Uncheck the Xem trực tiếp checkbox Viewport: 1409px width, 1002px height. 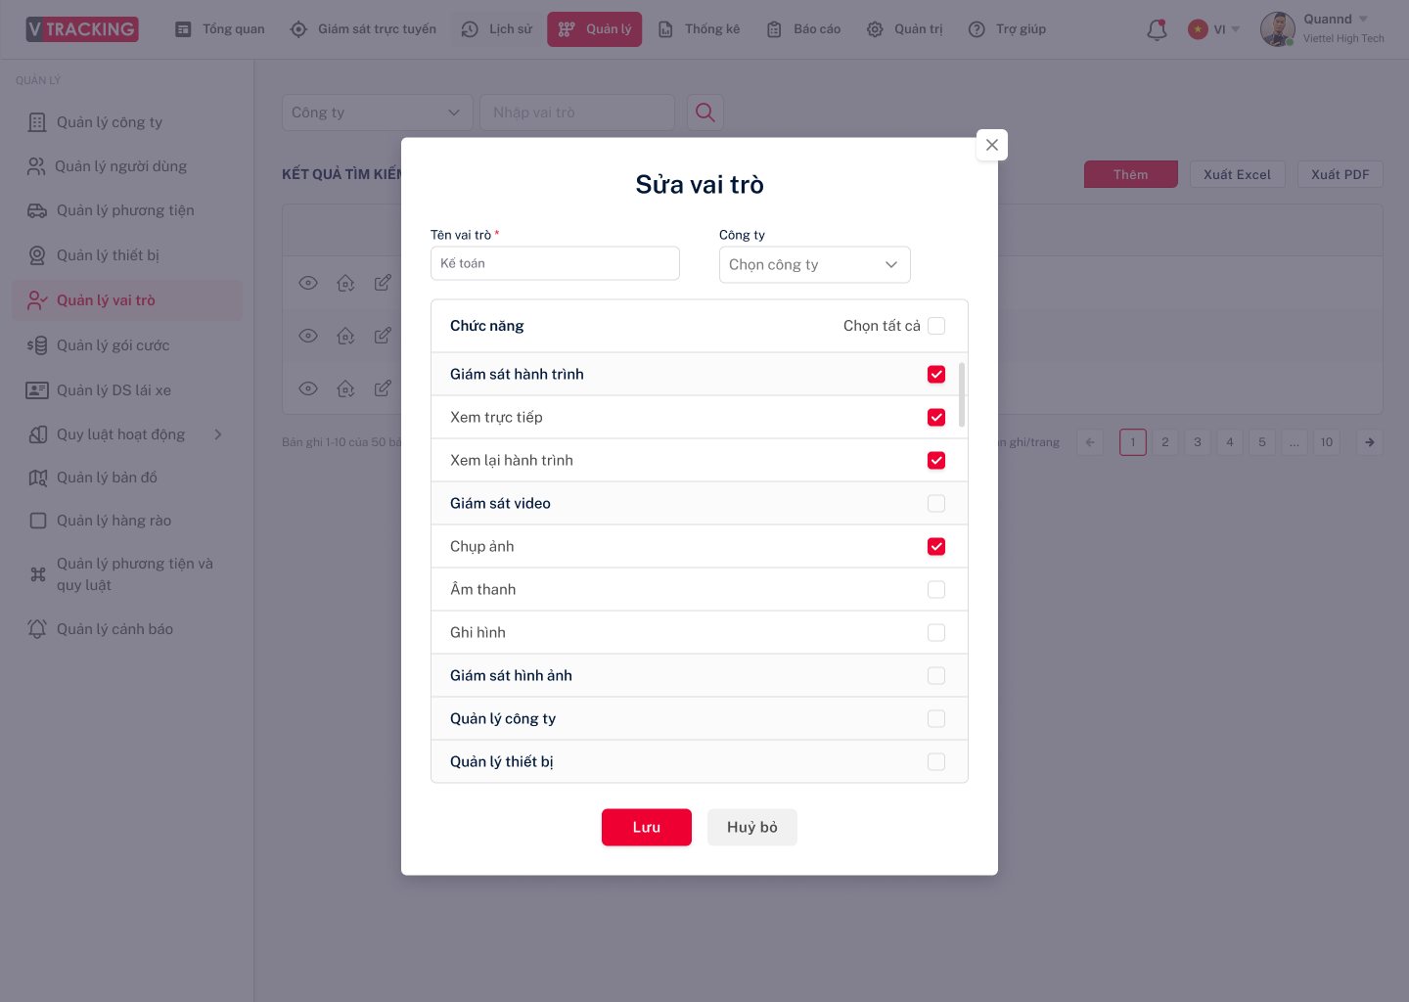(936, 417)
